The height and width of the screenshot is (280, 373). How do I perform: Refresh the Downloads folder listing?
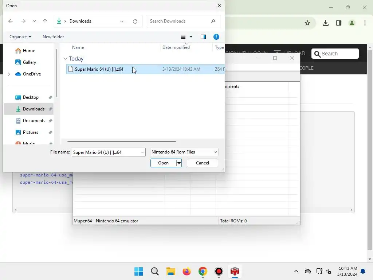coord(135,22)
